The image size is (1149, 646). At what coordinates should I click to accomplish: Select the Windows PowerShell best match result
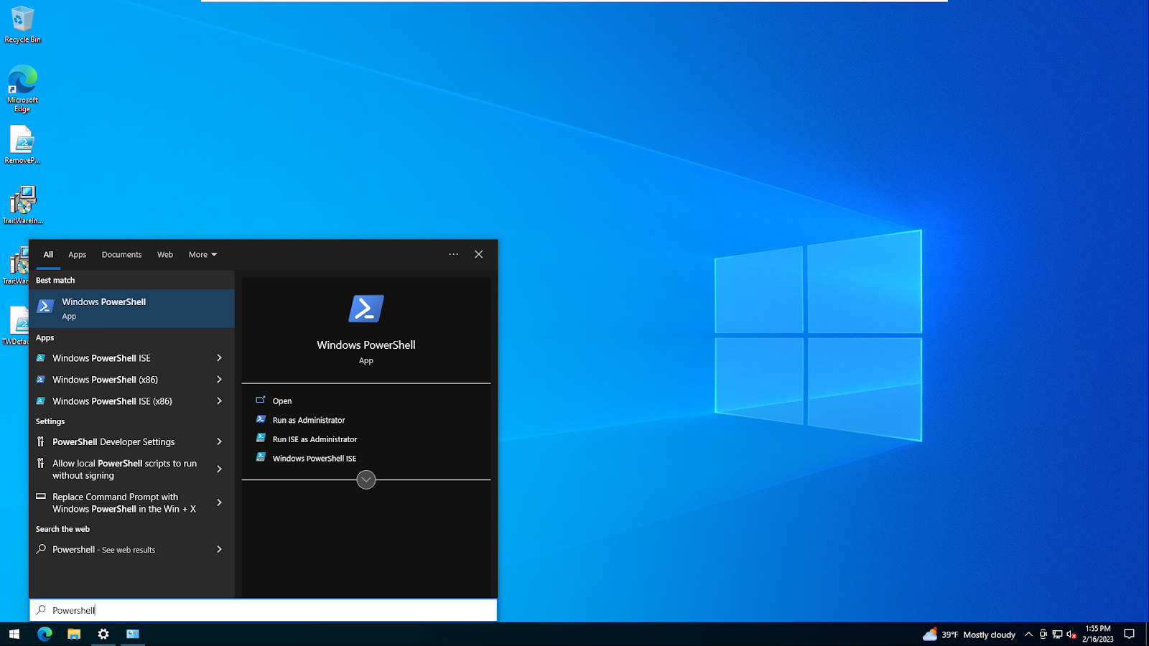click(132, 309)
